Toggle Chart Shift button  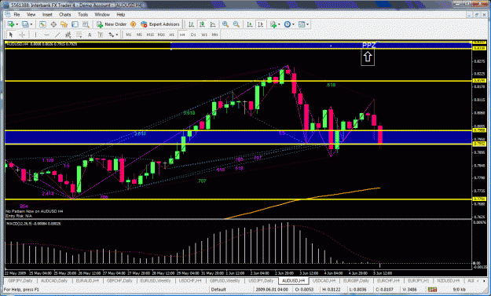tap(261, 24)
